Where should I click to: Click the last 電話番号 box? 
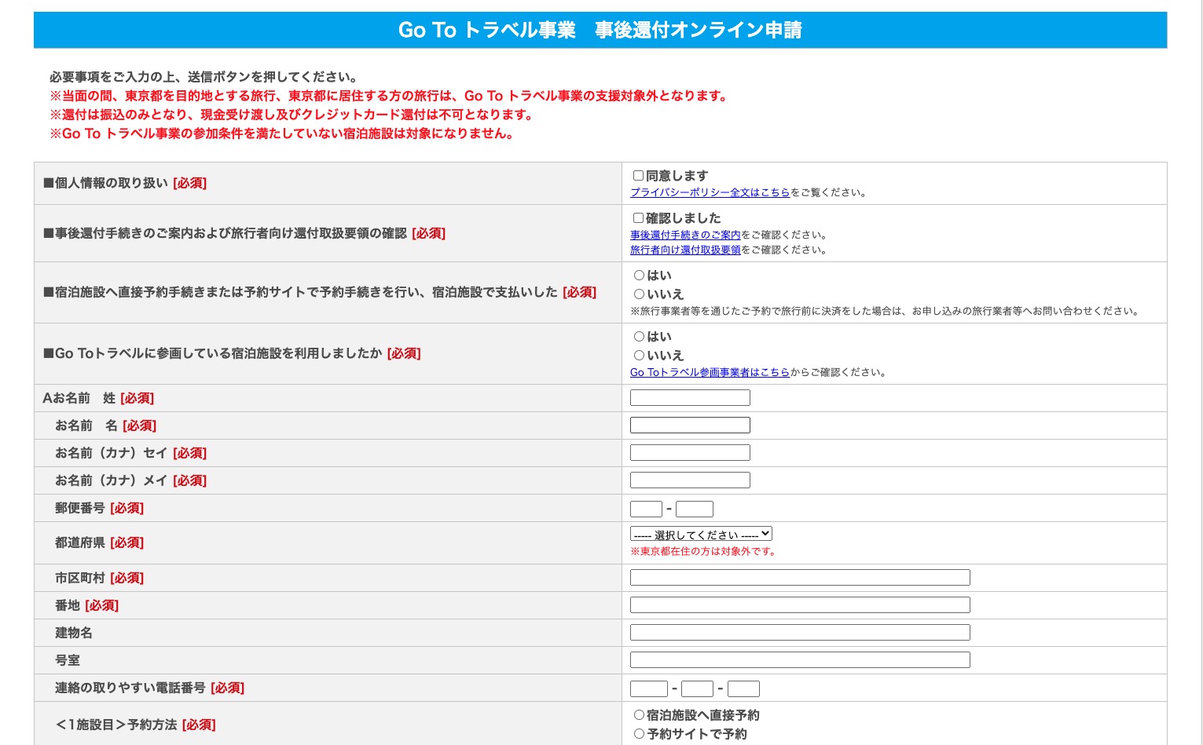tap(743, 689)
